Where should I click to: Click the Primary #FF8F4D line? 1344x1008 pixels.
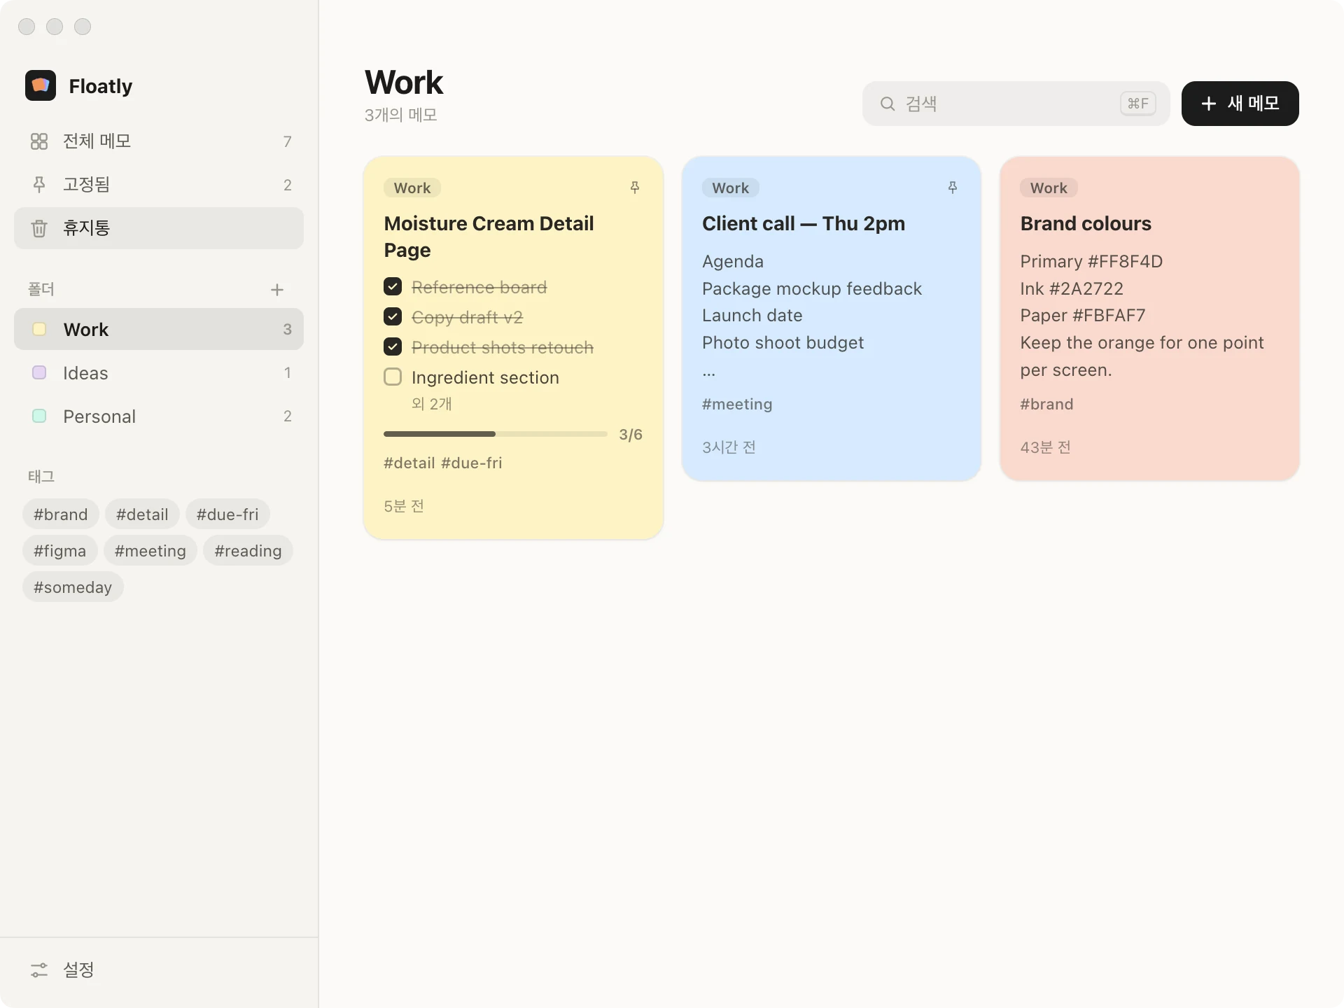point(1091,261)
